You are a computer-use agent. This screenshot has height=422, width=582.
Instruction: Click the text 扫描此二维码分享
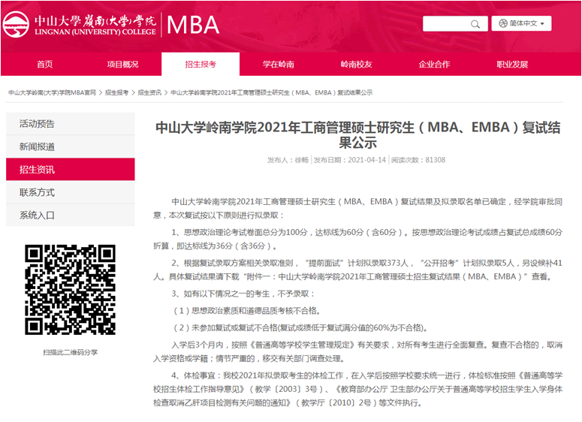tap(70, 352)
